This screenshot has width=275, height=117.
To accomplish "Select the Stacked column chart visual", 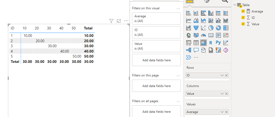I will pyautogui.click(x=196, y=13).
